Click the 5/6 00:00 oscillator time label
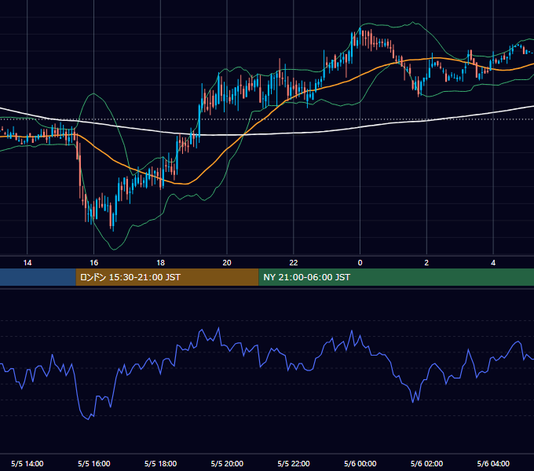 tap(360, 463)
